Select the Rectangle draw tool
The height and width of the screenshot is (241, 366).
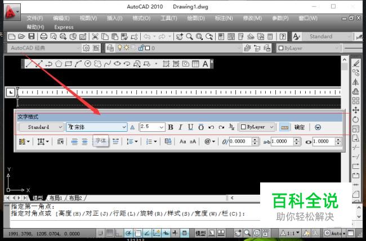[x=68, y=64]
